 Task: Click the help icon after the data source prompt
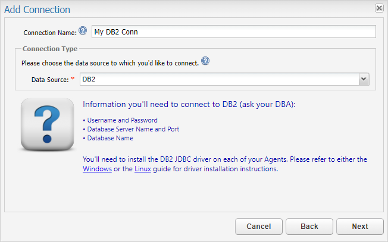tap(205, 61)
